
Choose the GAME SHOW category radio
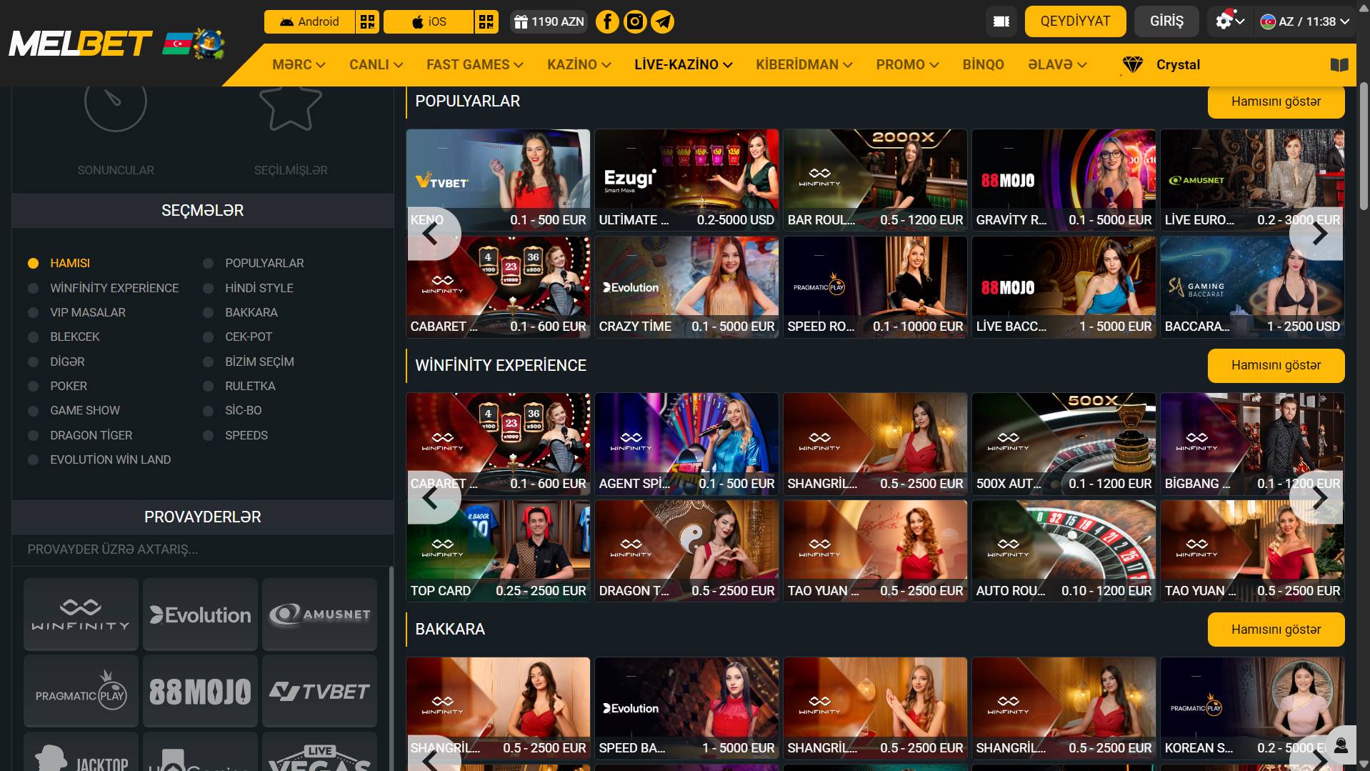pos(33,411)
